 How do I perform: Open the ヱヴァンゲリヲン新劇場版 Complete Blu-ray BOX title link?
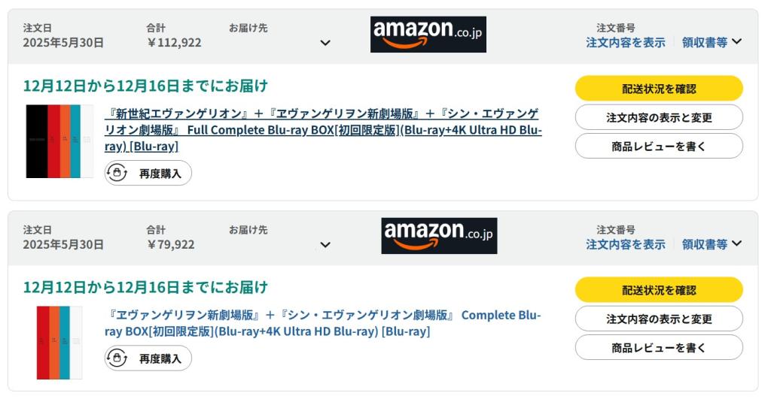coord(322,322)
